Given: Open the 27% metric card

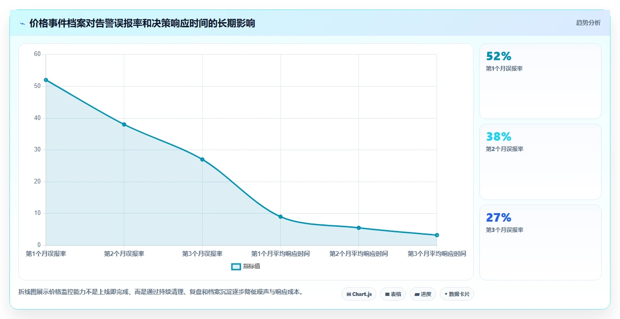Looking at the screenshot, I should click(x=540, y=242).
